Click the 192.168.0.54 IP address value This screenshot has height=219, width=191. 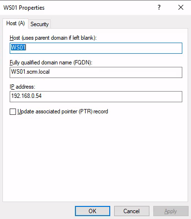coord(26,96)
